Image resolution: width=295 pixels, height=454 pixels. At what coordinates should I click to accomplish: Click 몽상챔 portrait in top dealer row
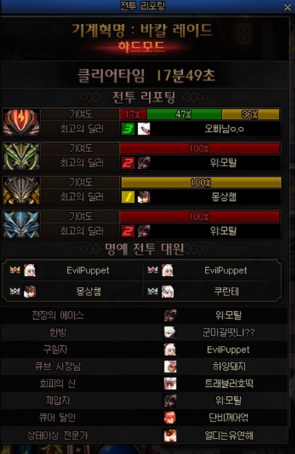click(144, 197)
